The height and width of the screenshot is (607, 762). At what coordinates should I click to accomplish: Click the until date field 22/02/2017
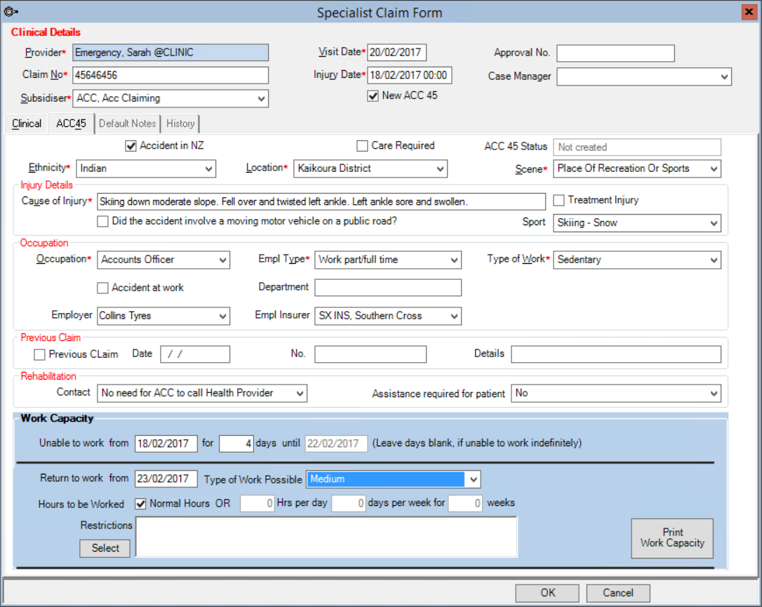336,443
